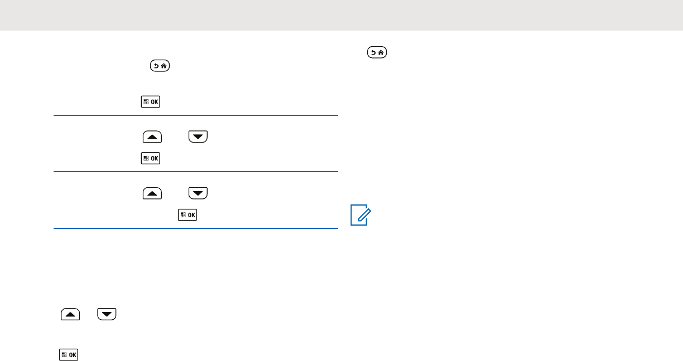Click the gray header bar at the top
This screenshot has width=683, height=361.
coord(341,15)
